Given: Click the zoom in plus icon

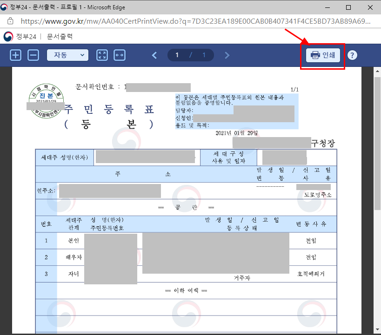Looking at the screenshot, I should pos(15,55).
